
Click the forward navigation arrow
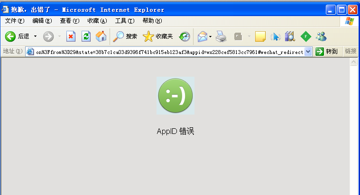pyautogui.click(x=48, y=36)
